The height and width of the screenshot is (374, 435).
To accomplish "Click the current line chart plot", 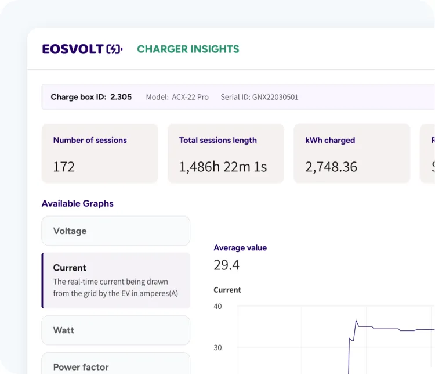I will (x=336, y=340).
